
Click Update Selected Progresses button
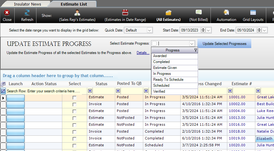pos(224,44)
